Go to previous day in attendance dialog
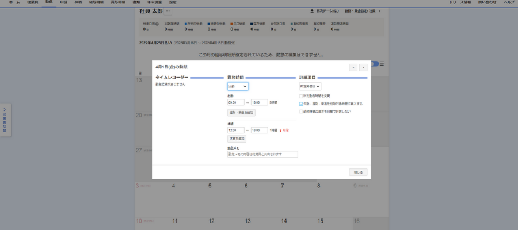 tap(353, 67)
